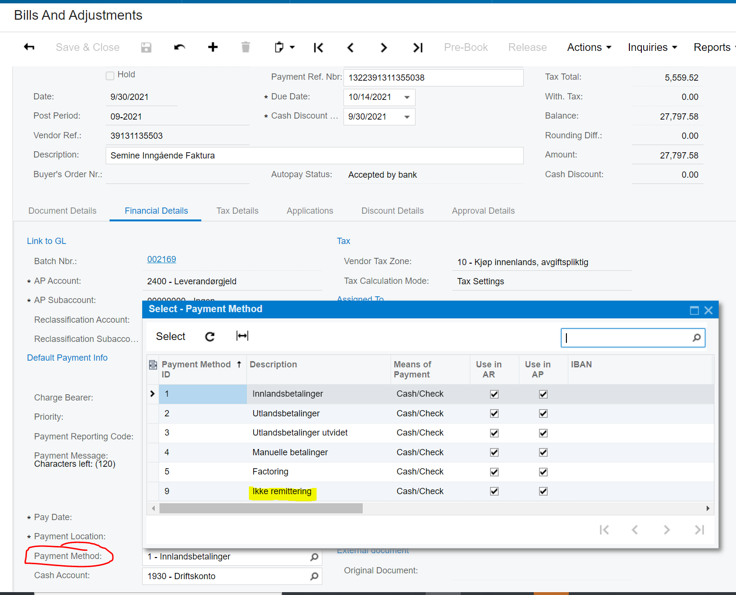Screen dimensions: 736x595
Task: Click the back arrow icon in toolbar
Action: [29, 47]
